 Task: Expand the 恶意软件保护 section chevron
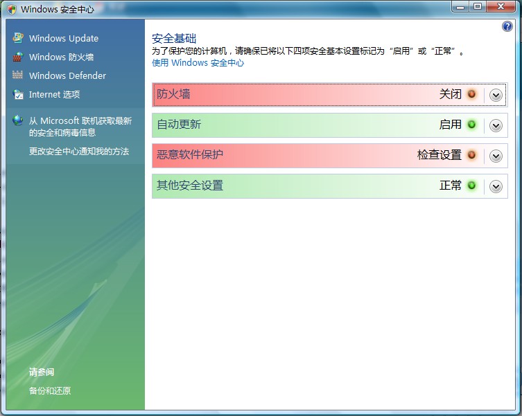[x=496, y=156]
